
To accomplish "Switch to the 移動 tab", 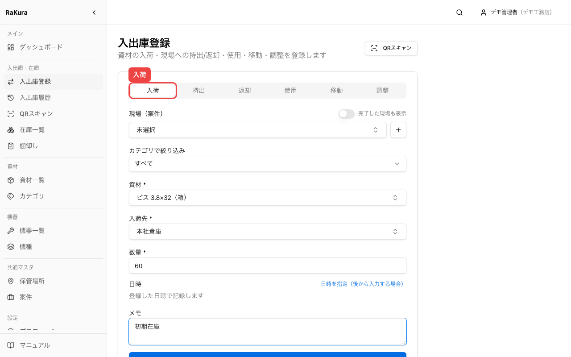I will click(x=337, y=91).
